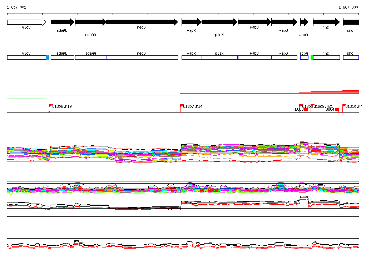Select the rnc gene arrow

pyautogui.click(x=326, y=22)
